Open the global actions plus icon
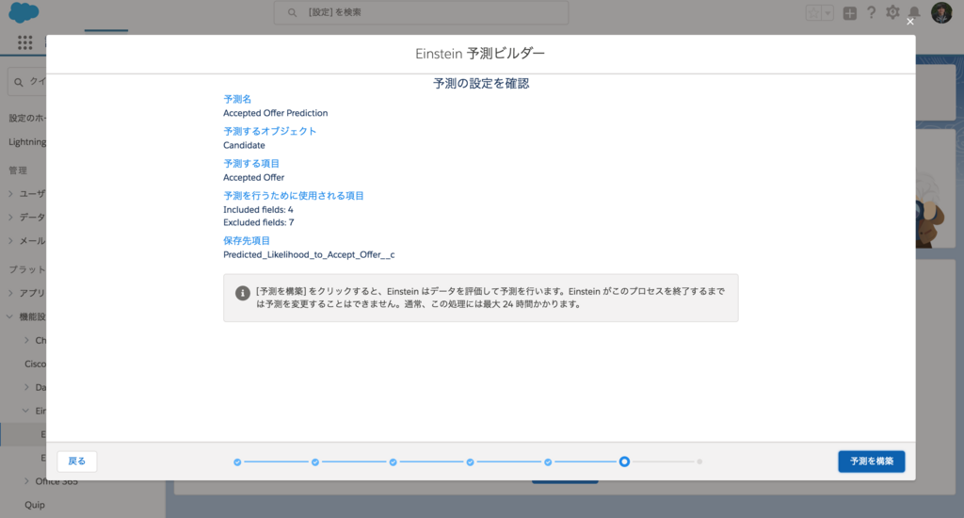The image size is (964, 518). 850,13
